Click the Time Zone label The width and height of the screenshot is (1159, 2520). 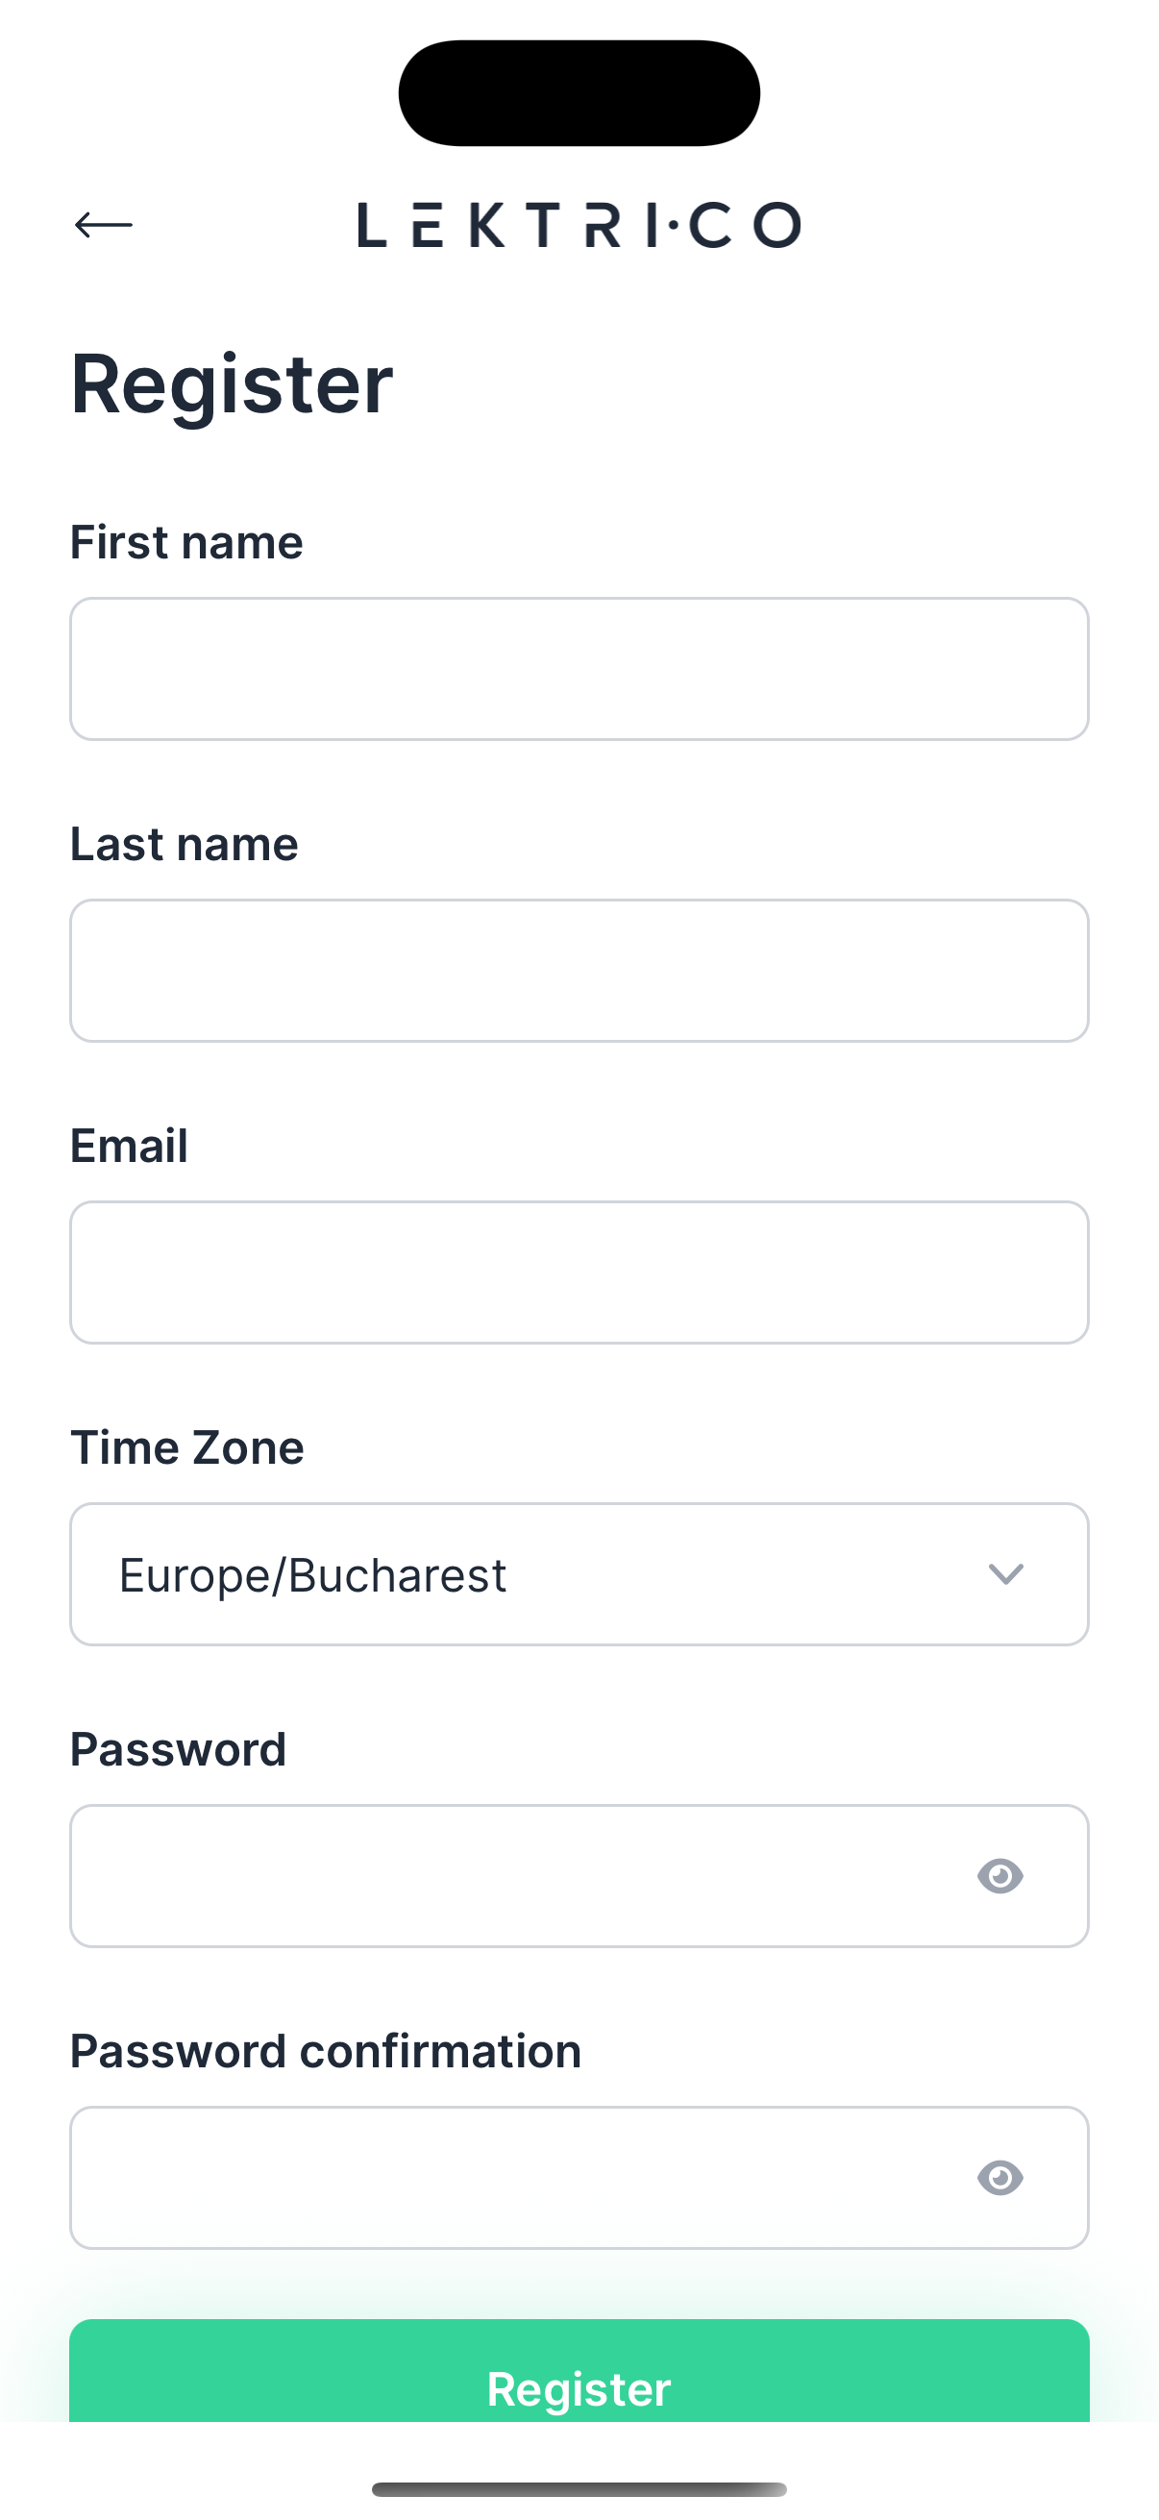[x=186, y=1446]
